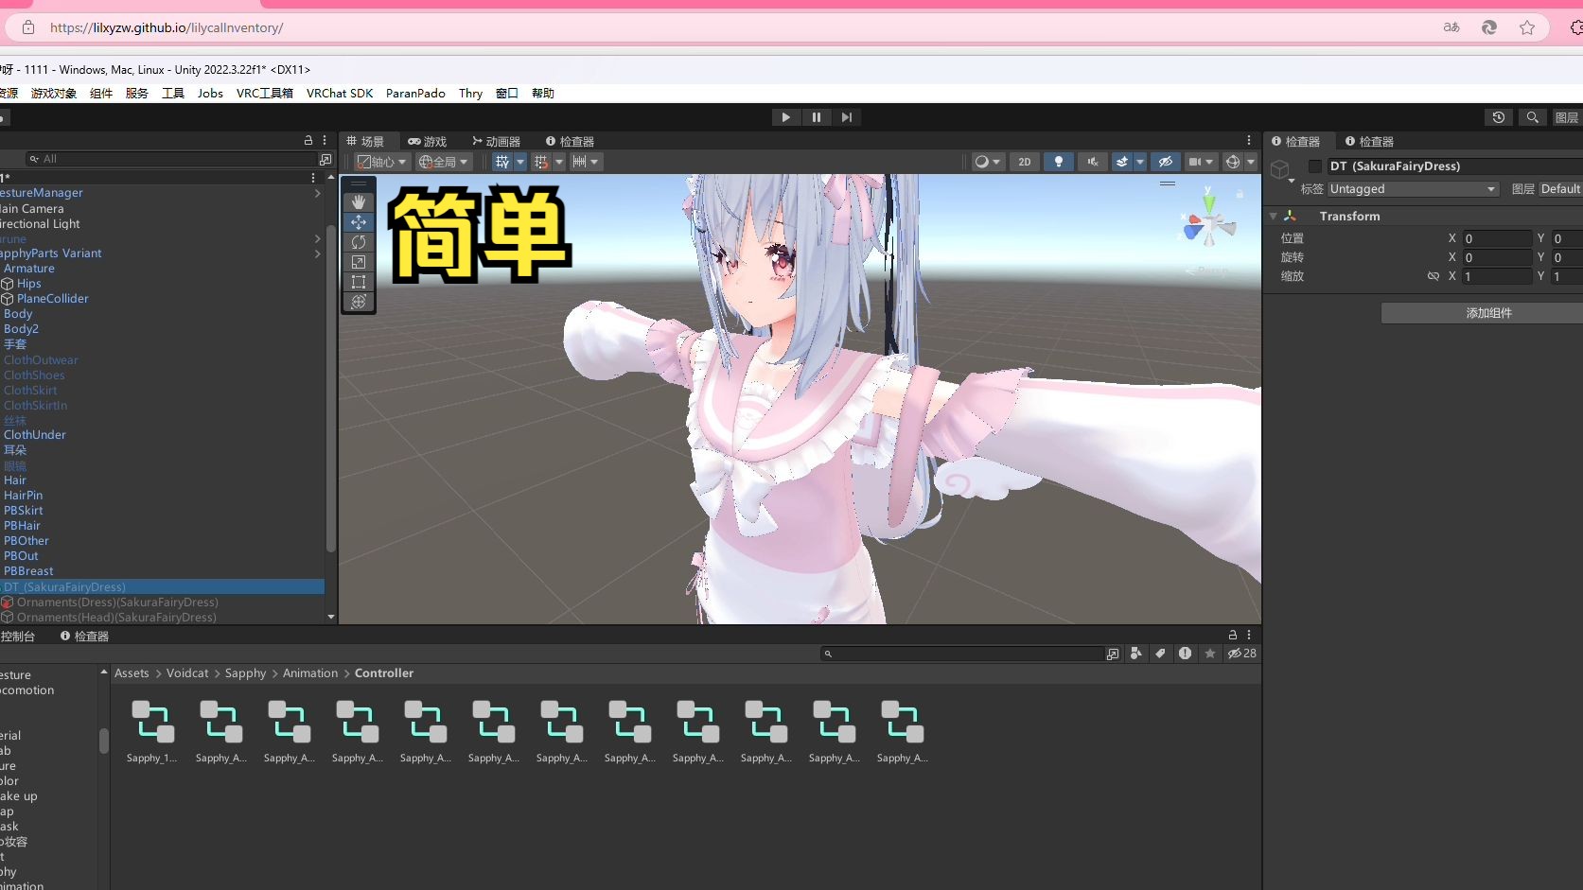Open scene view three-dot menu

coord(1249,140)
